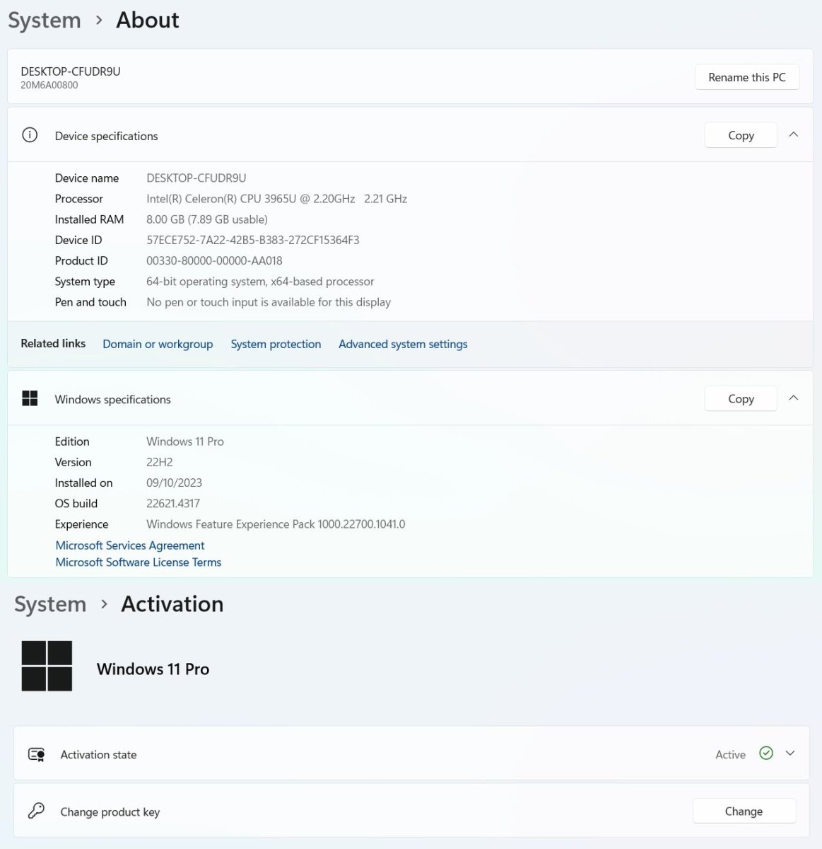
Task: Click the Rename this PC button
Action: pos(747,77)
